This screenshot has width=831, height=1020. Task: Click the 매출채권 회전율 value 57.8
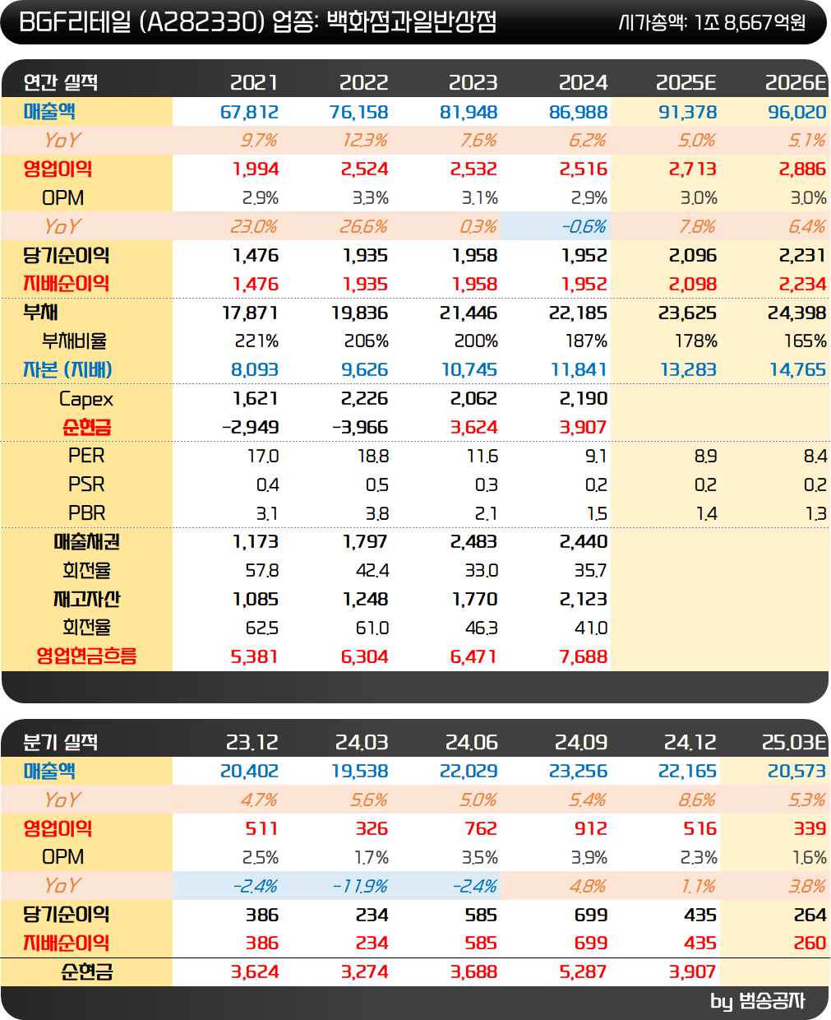262,571
